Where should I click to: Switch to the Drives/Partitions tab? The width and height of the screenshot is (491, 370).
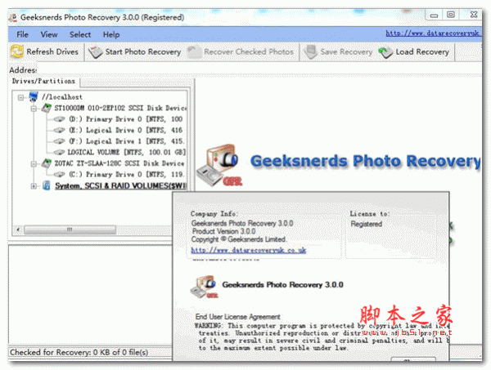[44, 81]
